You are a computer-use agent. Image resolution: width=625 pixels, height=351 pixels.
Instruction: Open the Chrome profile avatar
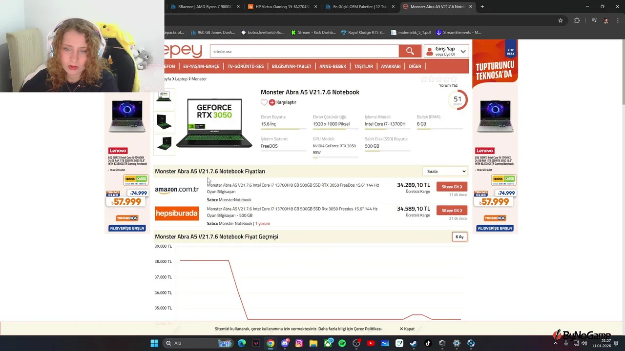tap(606, 20)
